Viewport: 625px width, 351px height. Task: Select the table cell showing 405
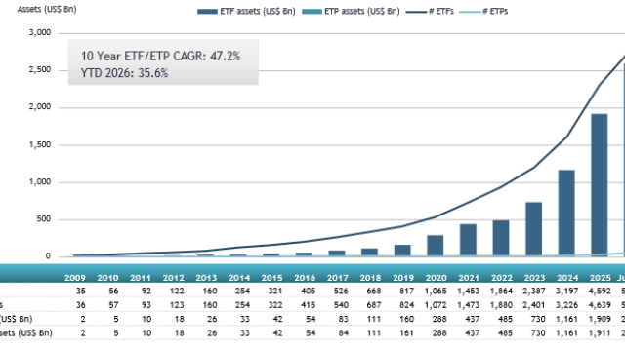309,292
